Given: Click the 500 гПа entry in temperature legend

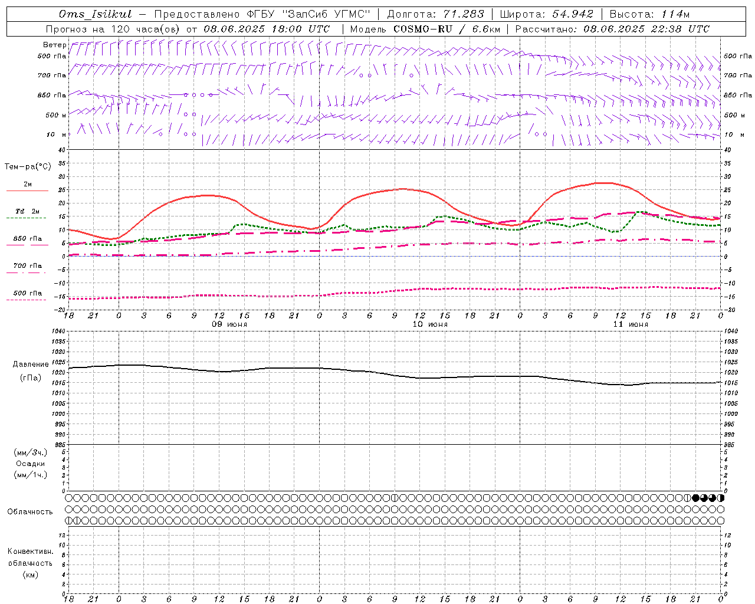Looking at the screenshot, I should (28, 293).
